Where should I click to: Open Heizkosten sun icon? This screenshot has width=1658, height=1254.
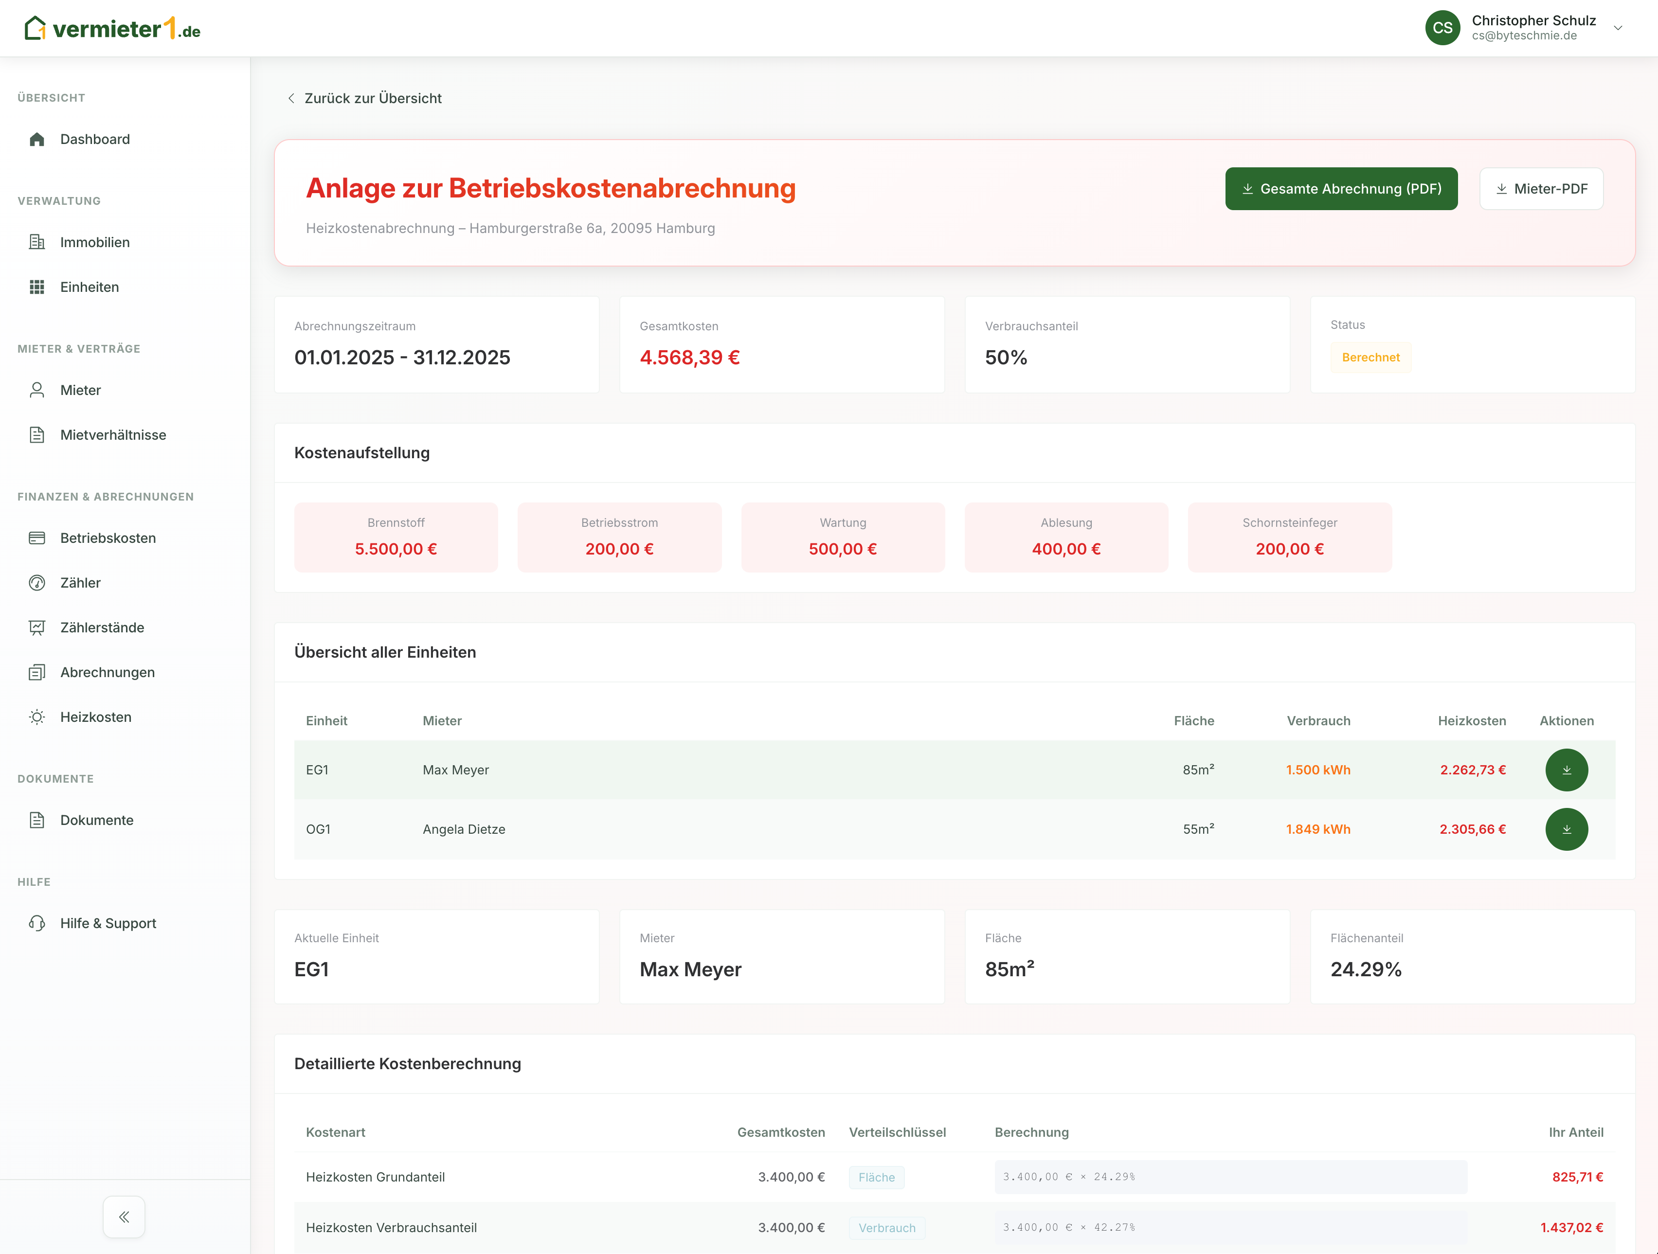tap(36, 717)
